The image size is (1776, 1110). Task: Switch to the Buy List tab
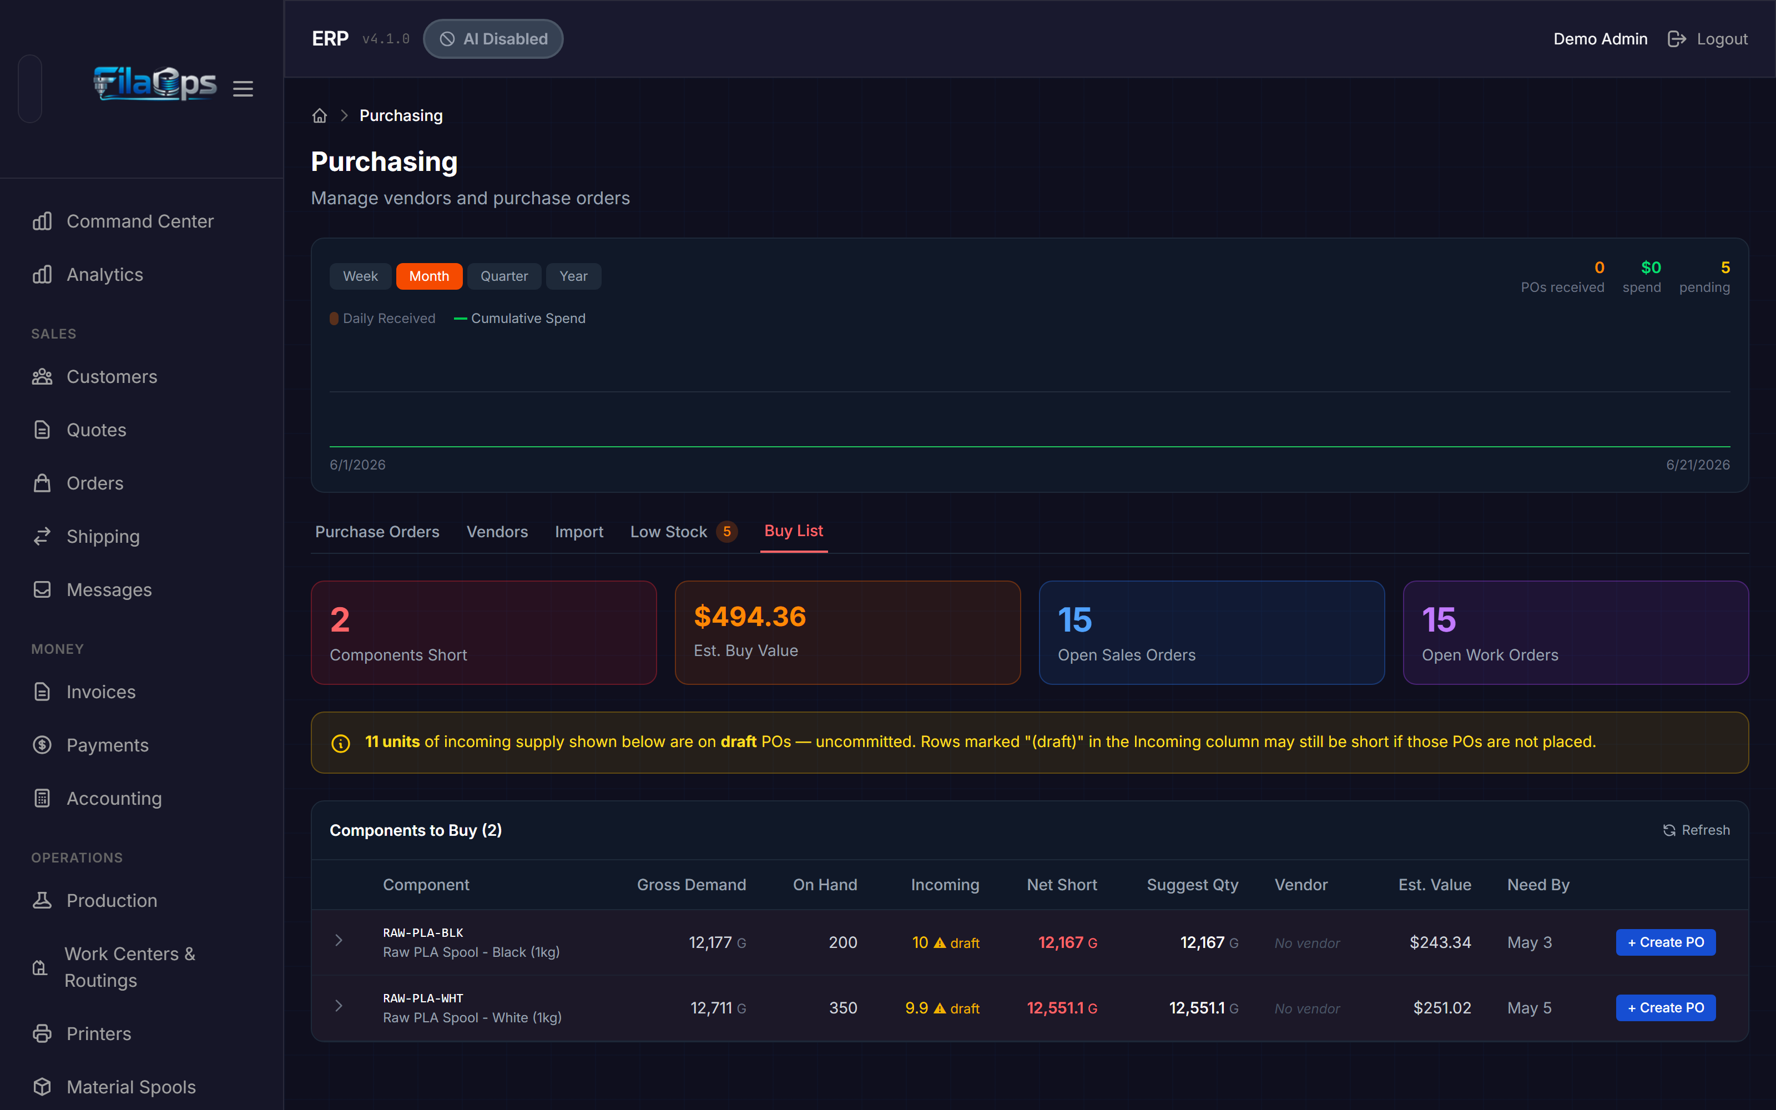[x=794, y=531]
